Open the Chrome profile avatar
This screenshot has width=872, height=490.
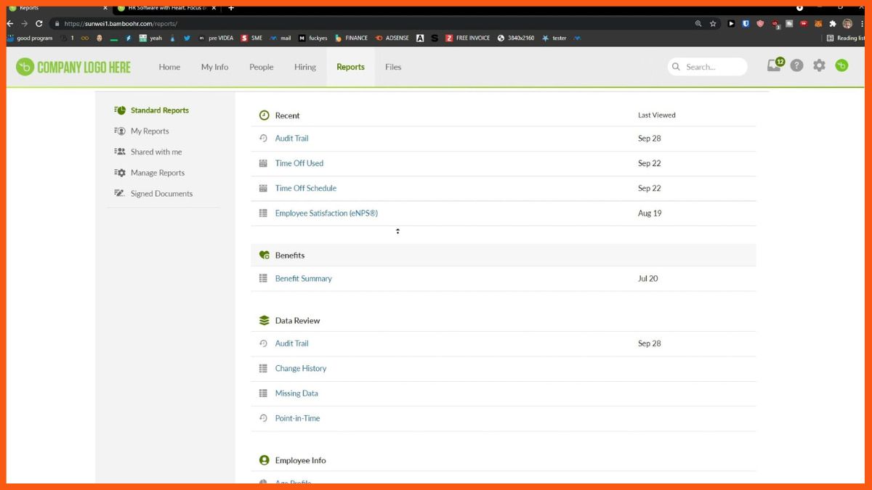tap(847, 23)
